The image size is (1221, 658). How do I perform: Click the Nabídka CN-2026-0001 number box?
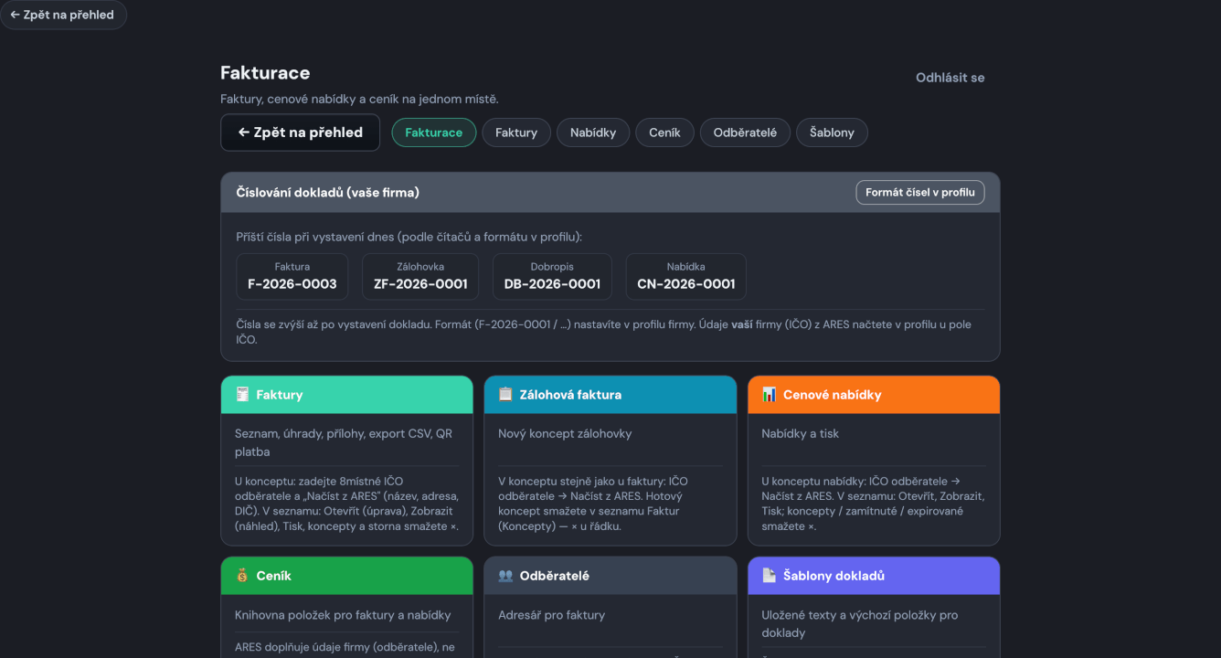[x=685, y=276]
